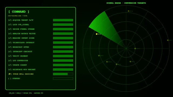The height and width of the screenshot is (97, 173).
Task: Click the UPDATE COHORT progress bar
Action: click(63, 65)
